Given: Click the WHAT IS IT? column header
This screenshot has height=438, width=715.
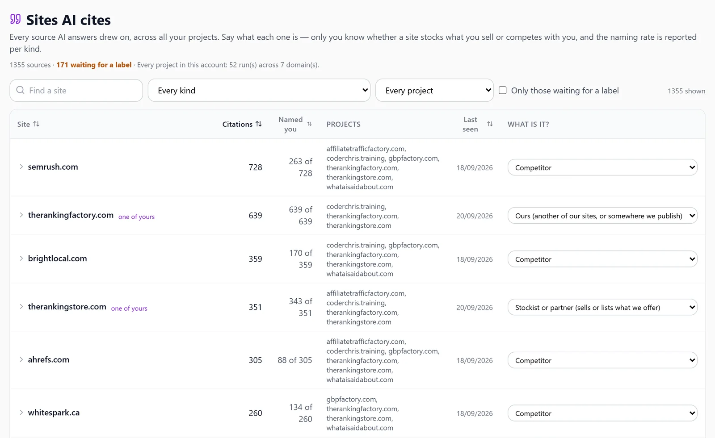Looking at the screenshot, I should (x=528, y=124).
